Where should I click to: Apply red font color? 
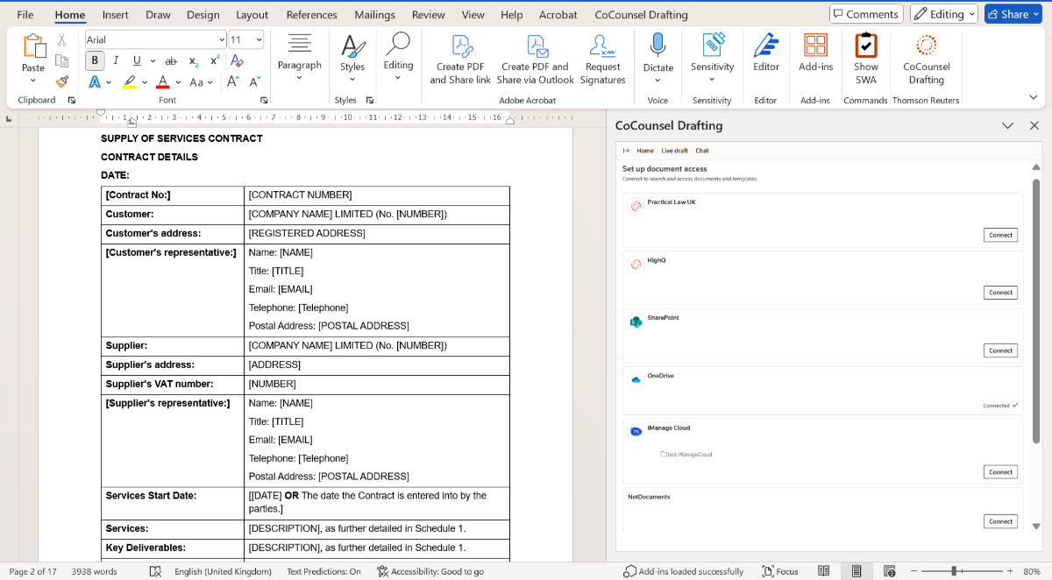pos(162,81)
